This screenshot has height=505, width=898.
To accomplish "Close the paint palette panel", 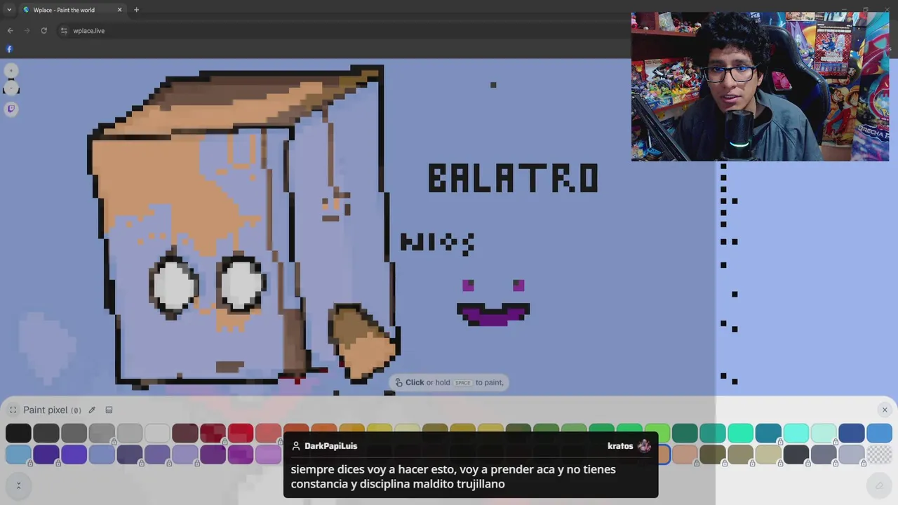I will (x=885, y=410).
